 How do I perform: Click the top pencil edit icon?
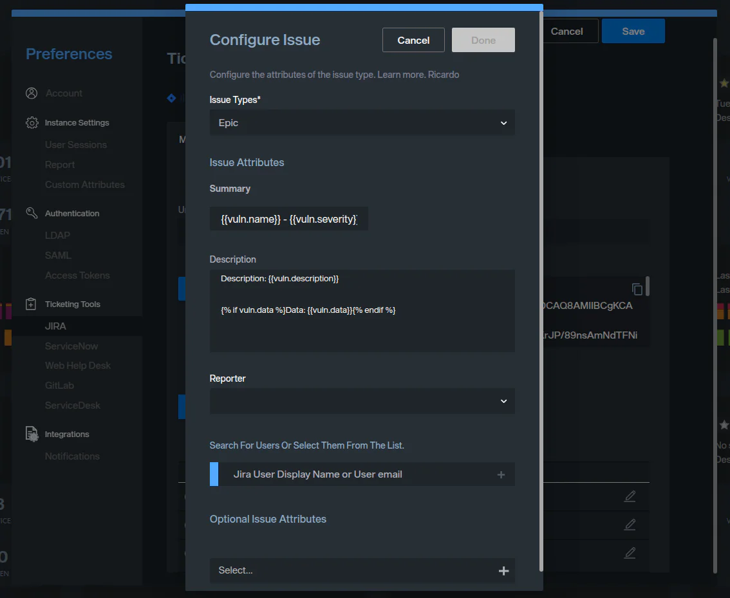point(630,496)
